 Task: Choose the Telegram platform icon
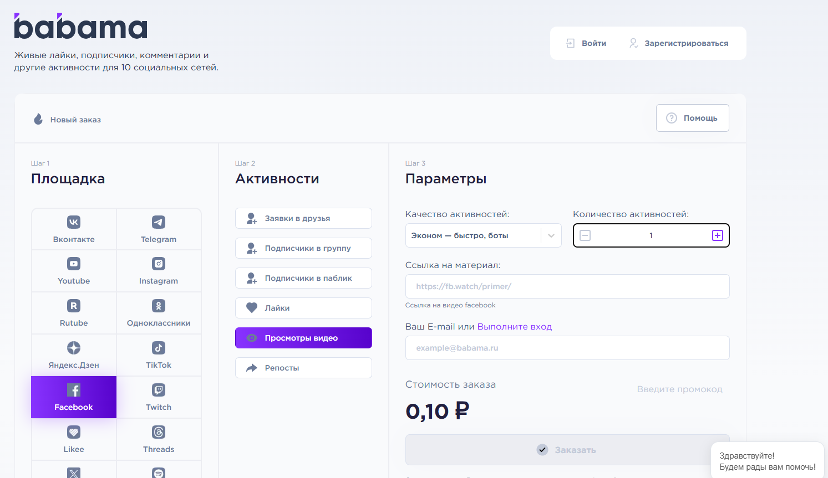pyautogui.click(x=159, y=222)
